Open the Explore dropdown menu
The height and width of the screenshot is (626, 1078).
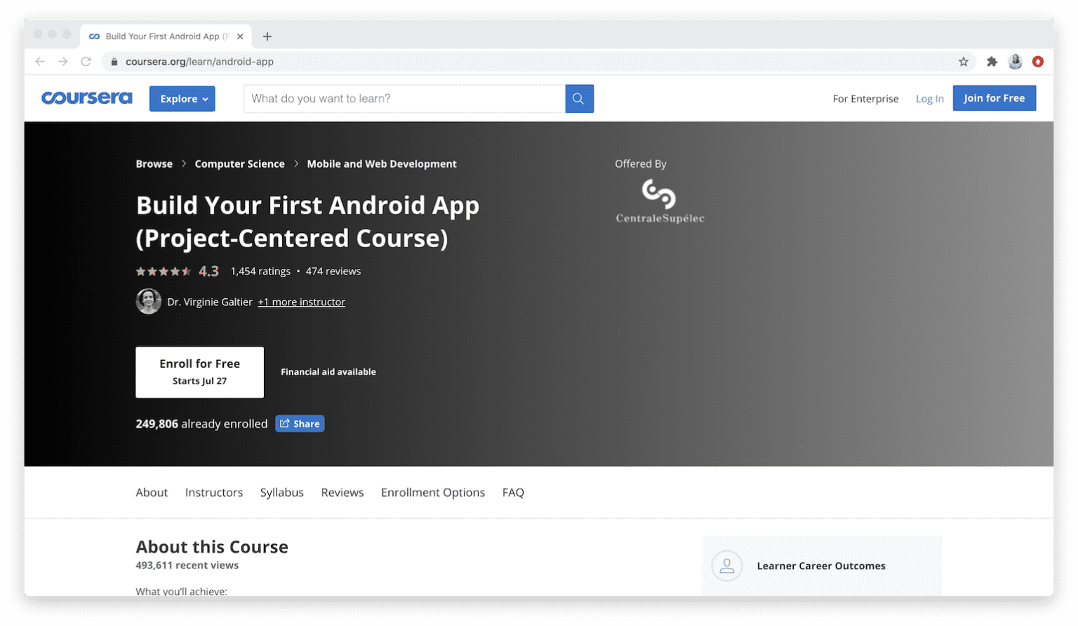click(x=182, y=98)
